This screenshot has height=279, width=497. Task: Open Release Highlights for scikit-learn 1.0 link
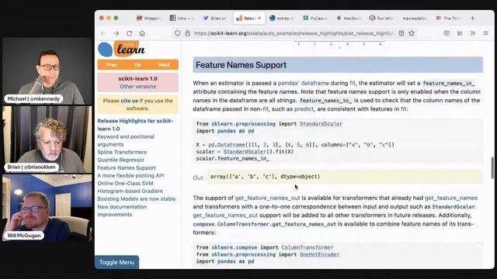[x=135, y=125]
